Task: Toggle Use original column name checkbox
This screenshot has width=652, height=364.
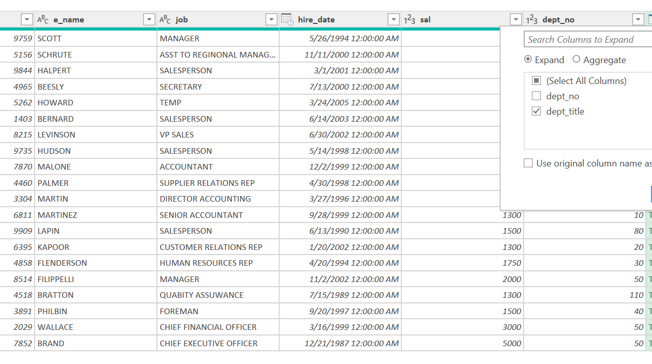Action: [x=528, y=163]
